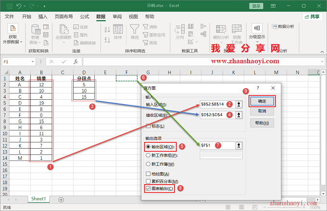Enable the Pareto 柏拉图(A) checkbox
Screen dimensions: 327x211
(x=148, y=174)
